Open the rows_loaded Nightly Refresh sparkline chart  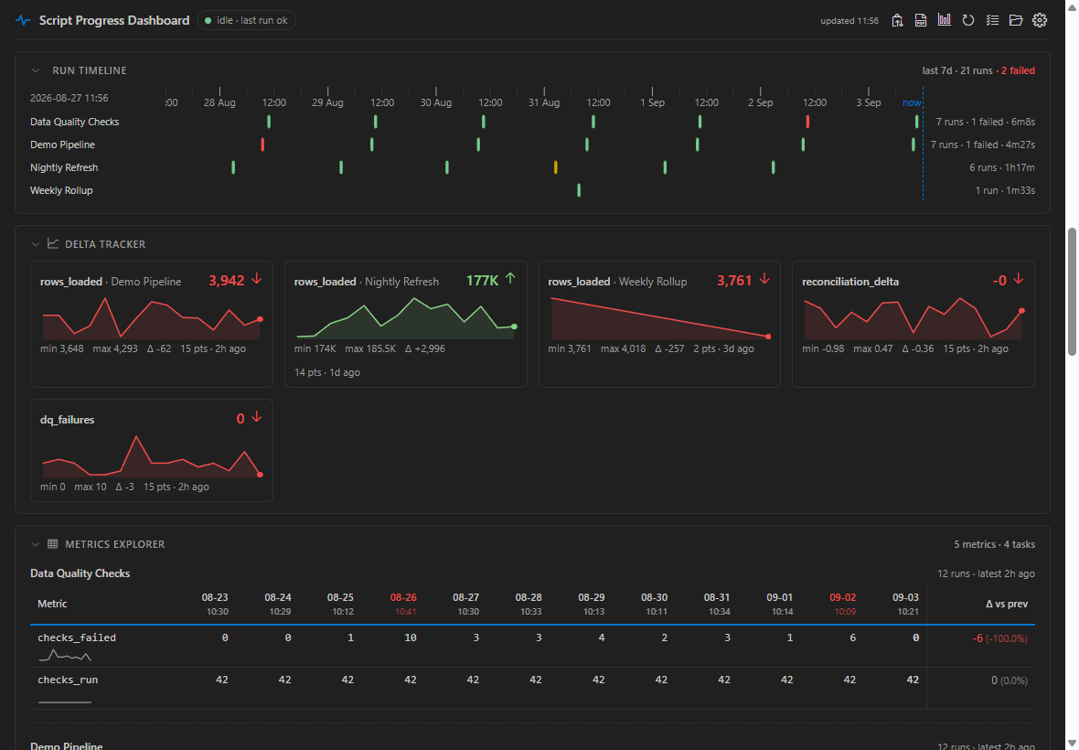[405, 318]
